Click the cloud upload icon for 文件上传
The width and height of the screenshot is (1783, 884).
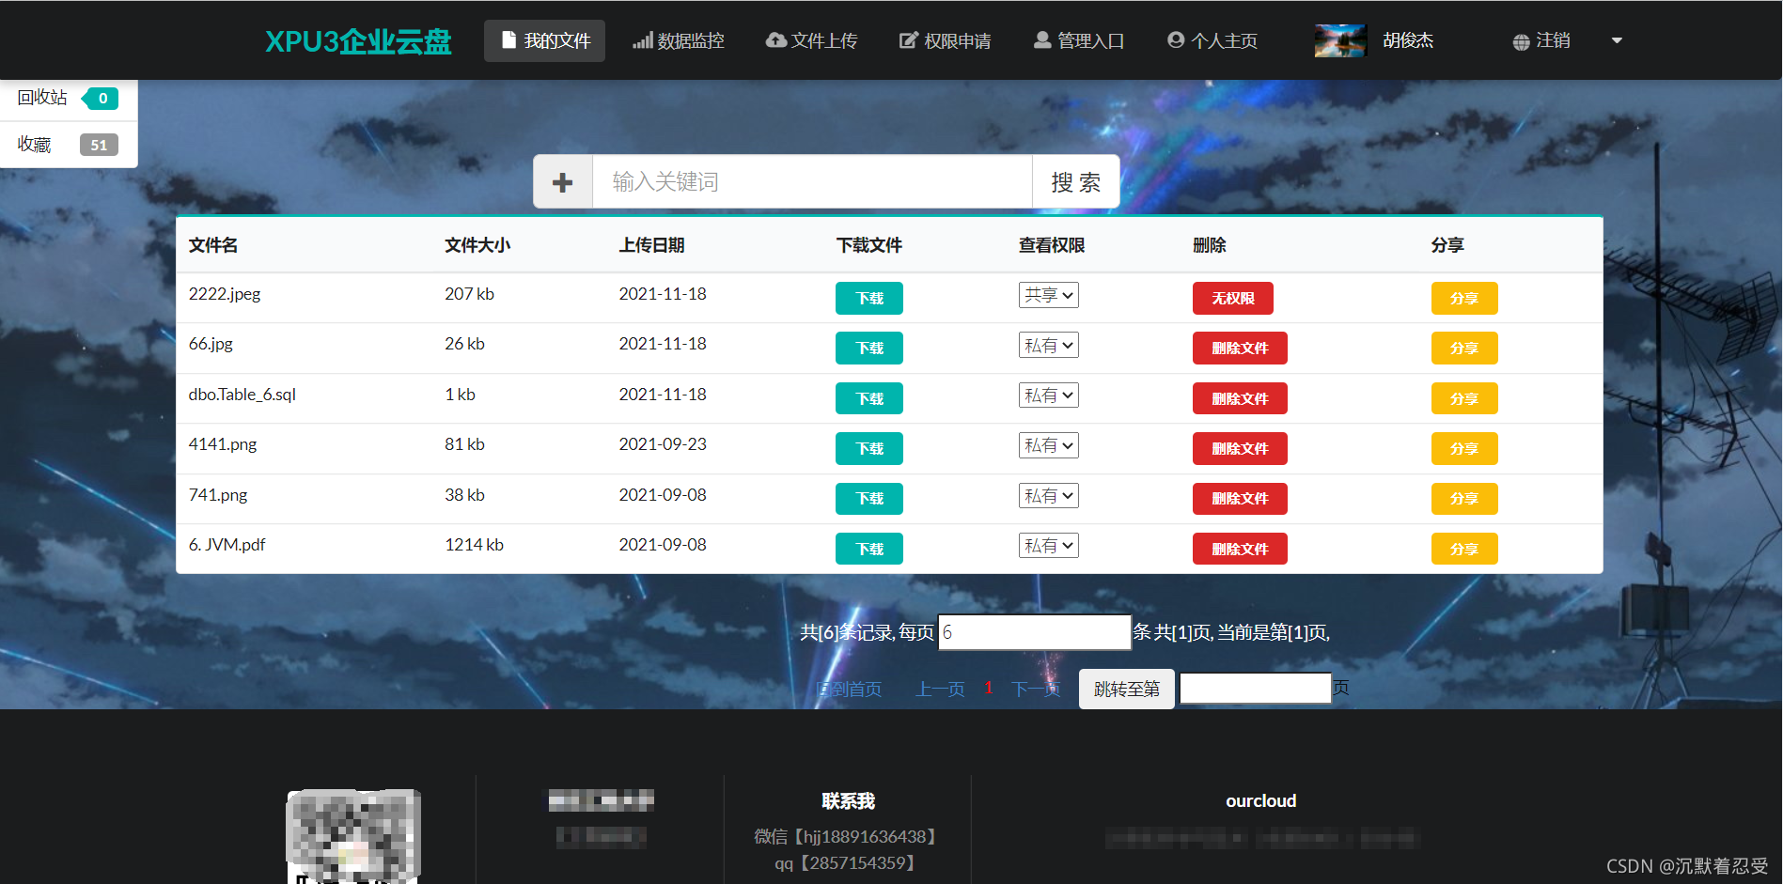click(775, 40)
